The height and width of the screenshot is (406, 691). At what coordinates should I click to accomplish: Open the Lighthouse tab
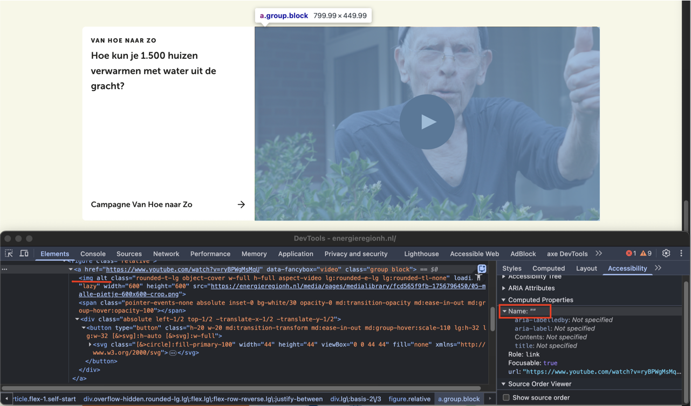[421, 254]
